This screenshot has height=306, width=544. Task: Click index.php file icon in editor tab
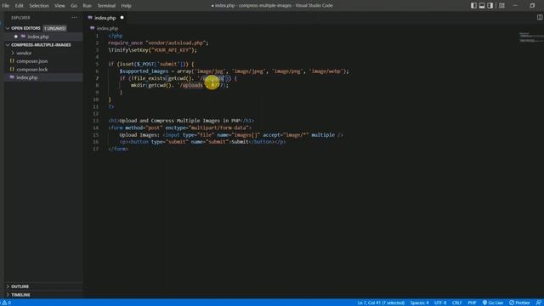coord(90,18)
